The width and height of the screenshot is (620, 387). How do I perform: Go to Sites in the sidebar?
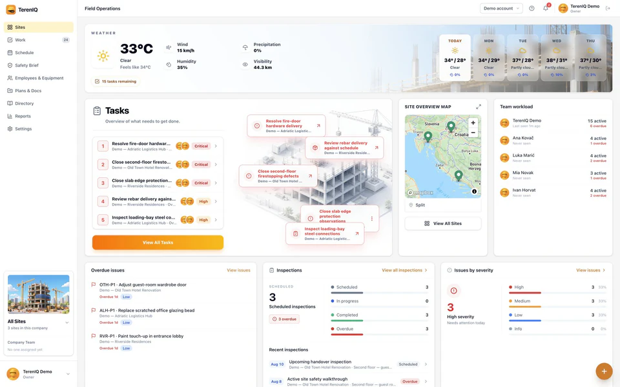point(38,27)
